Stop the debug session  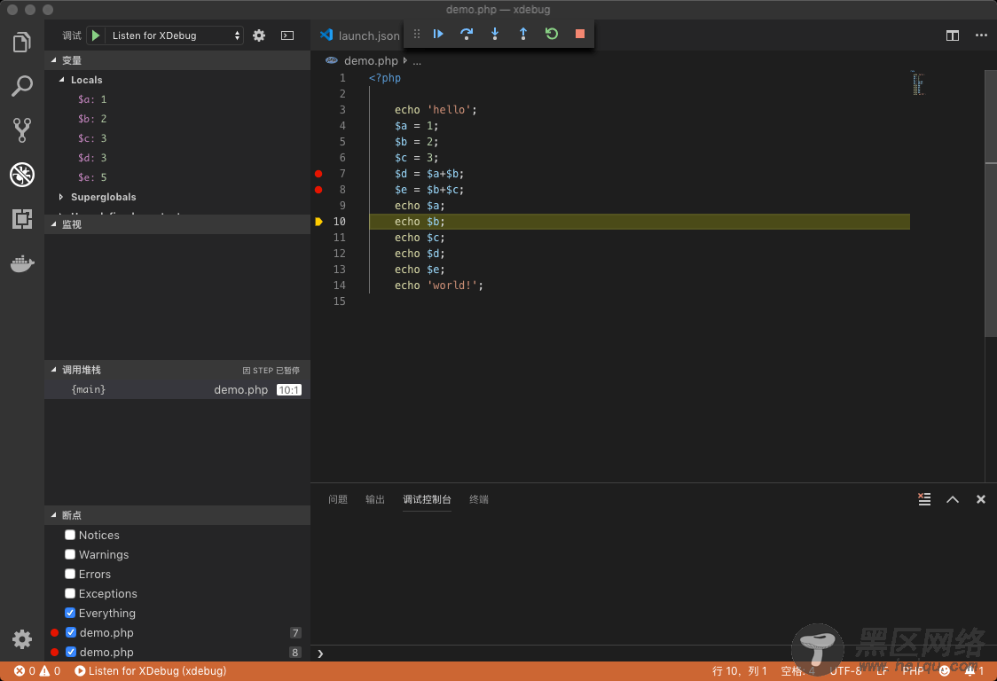click(x=580, y=34)
